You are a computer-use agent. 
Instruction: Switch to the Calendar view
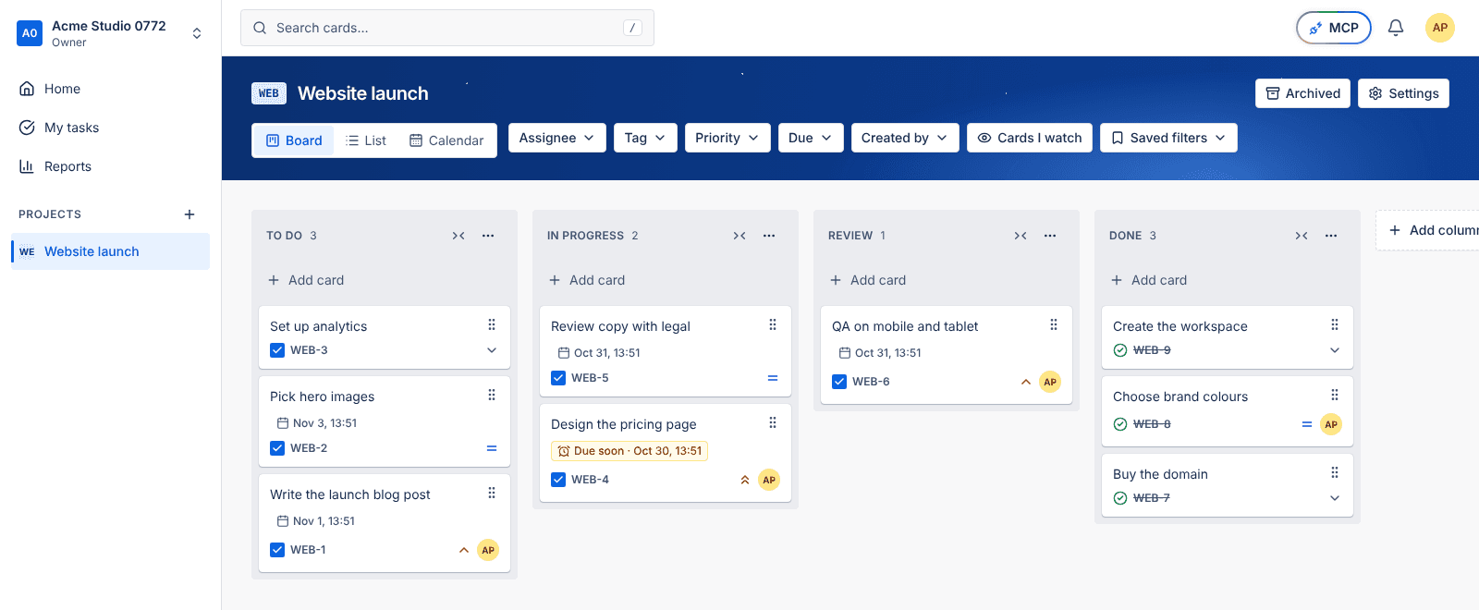coord(446,140)
